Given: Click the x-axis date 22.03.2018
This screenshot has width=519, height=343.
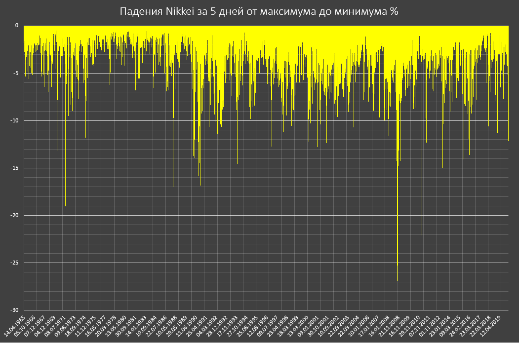Looking at the screenshot, I should (x=479, y=326).
